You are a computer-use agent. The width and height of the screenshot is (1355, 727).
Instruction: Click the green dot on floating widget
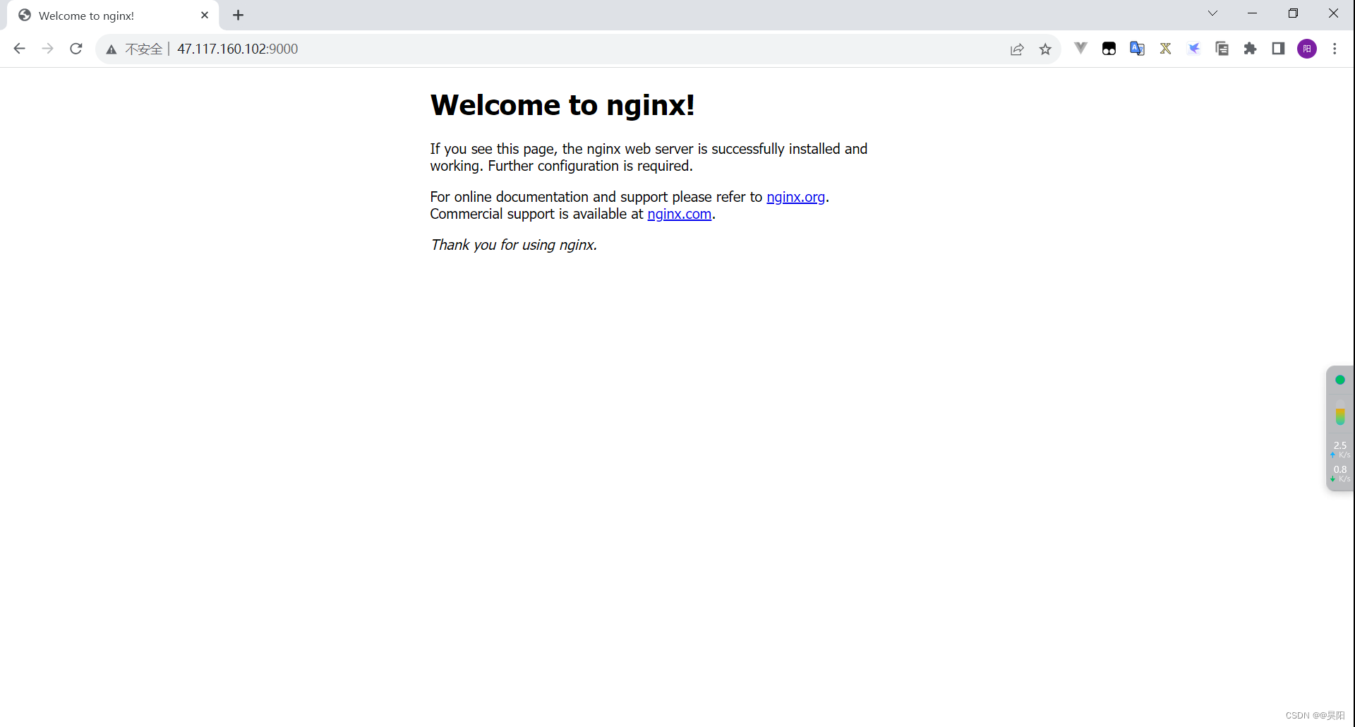(x=1340, y=380)
